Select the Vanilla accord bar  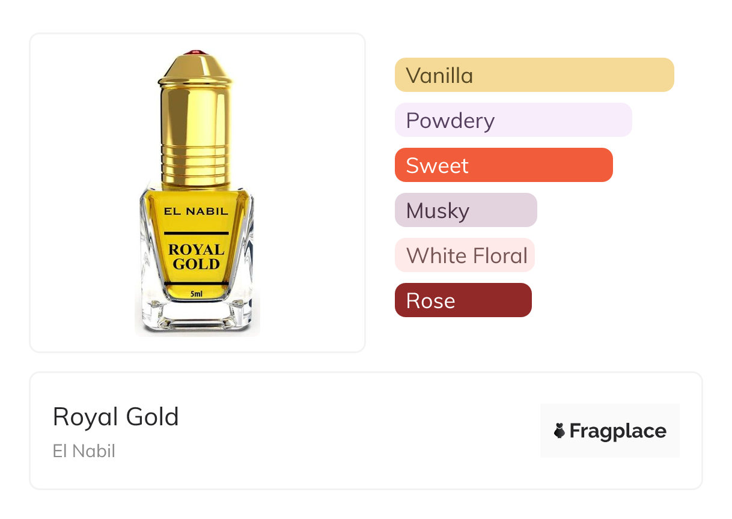tap(534, 75)
